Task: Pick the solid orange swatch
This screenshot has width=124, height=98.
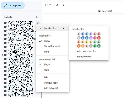Action: 79,46
